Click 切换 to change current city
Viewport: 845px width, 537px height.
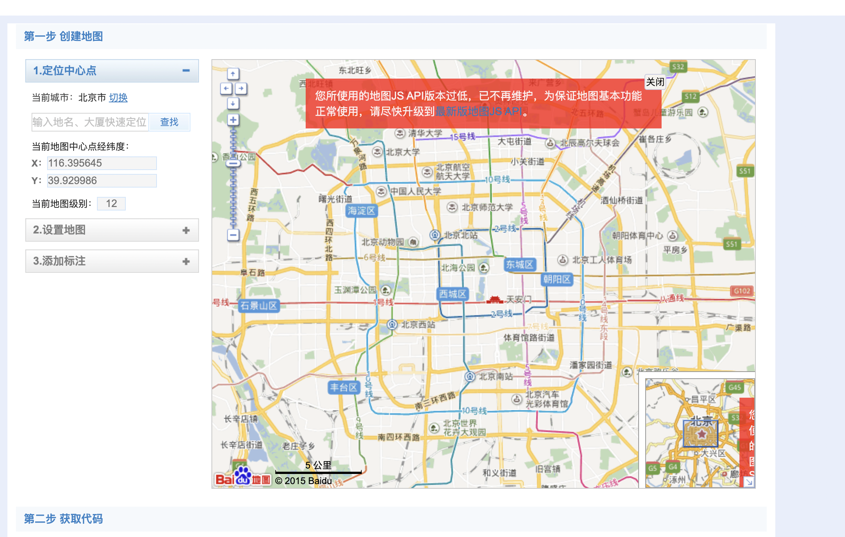click(x=118, y=98)
